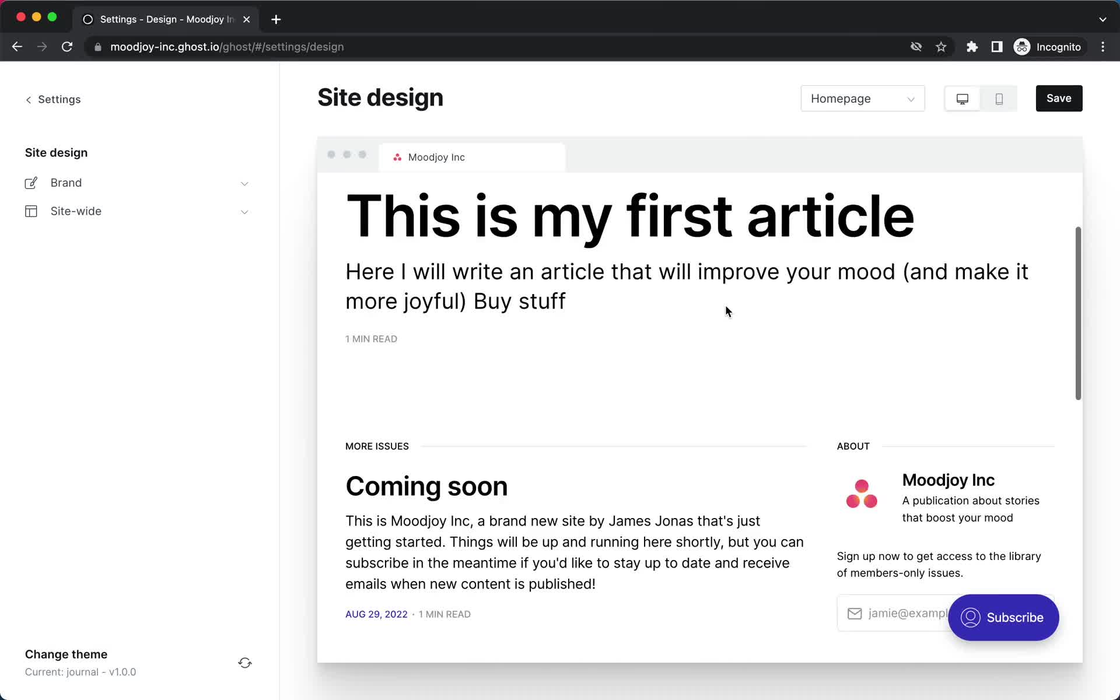Open the Homepage dropdown selector
This screenshot has height=700, width=1120.
pyautogui.click(x=861, y=99)
